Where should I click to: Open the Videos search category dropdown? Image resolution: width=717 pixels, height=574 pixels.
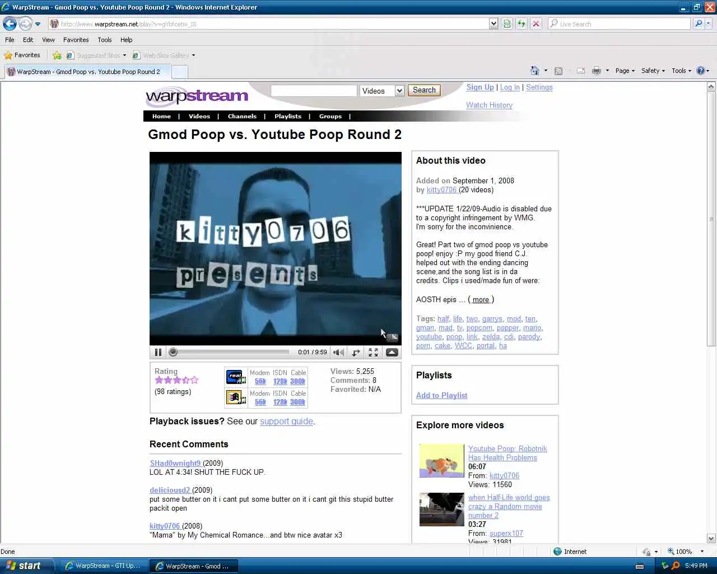(x=382, y=91)
